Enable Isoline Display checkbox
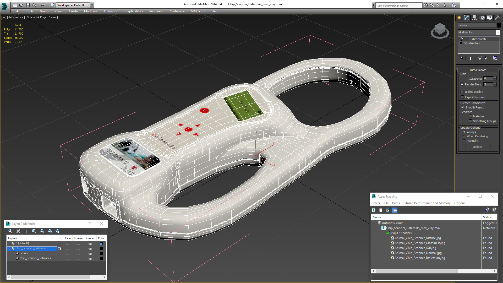This screenshot has height=283, width=503. click(462, 92)
